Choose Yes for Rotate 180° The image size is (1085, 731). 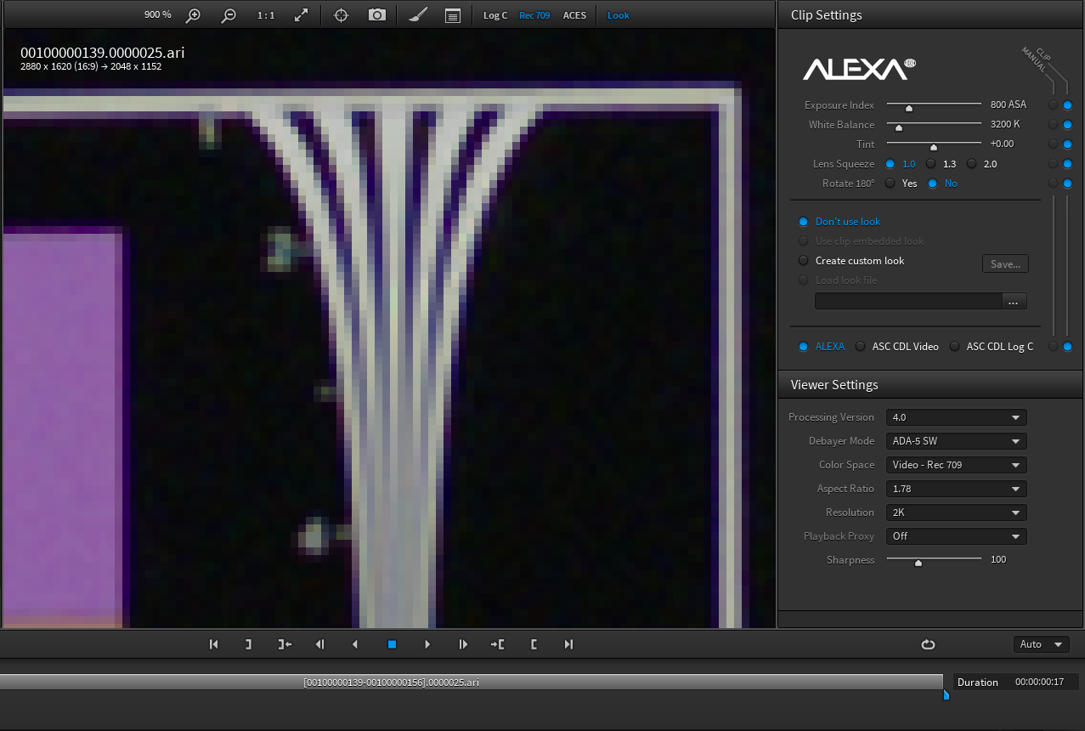(x=890, y=183)
